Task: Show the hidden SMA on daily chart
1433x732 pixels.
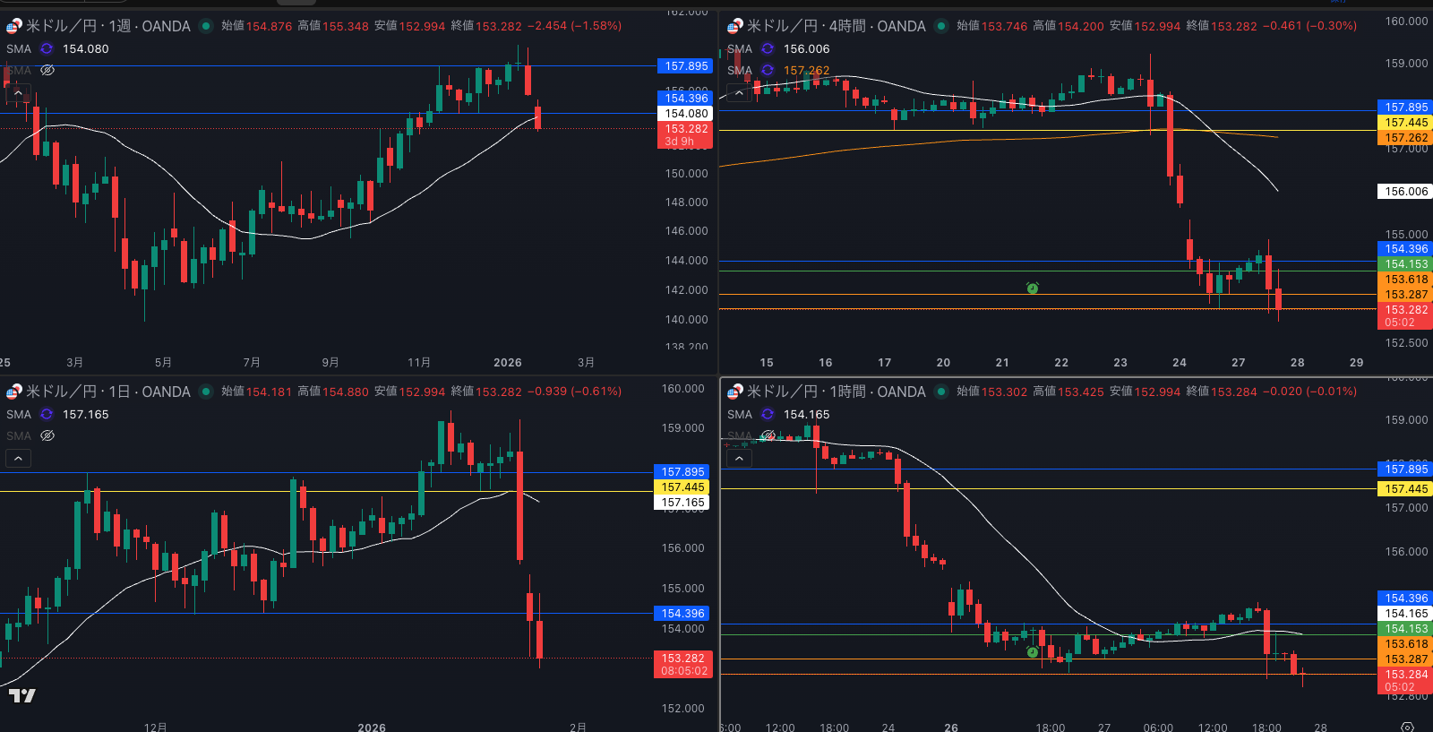Action: pyautogui.click(x=47, y=436)
